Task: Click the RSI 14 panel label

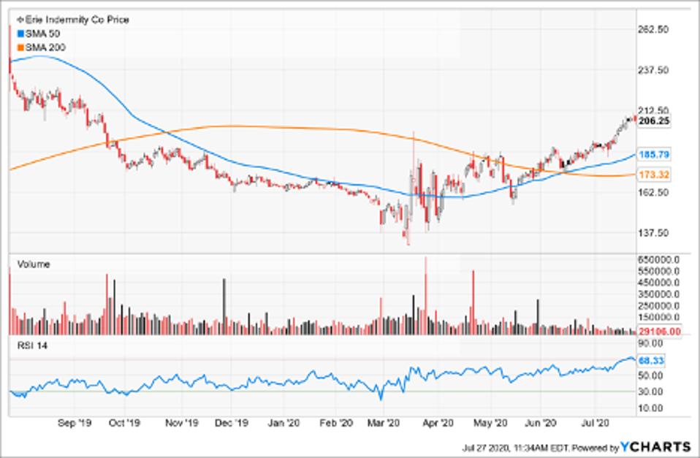Action: click(32, 346)
